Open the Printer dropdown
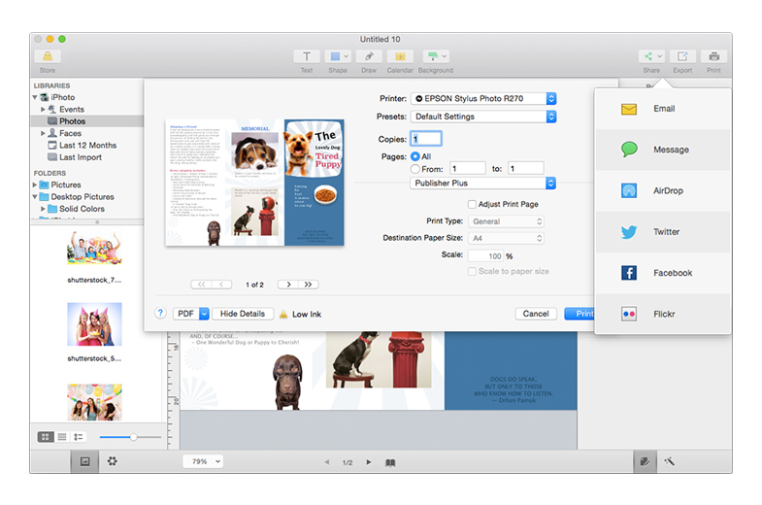 pos(482,99)
